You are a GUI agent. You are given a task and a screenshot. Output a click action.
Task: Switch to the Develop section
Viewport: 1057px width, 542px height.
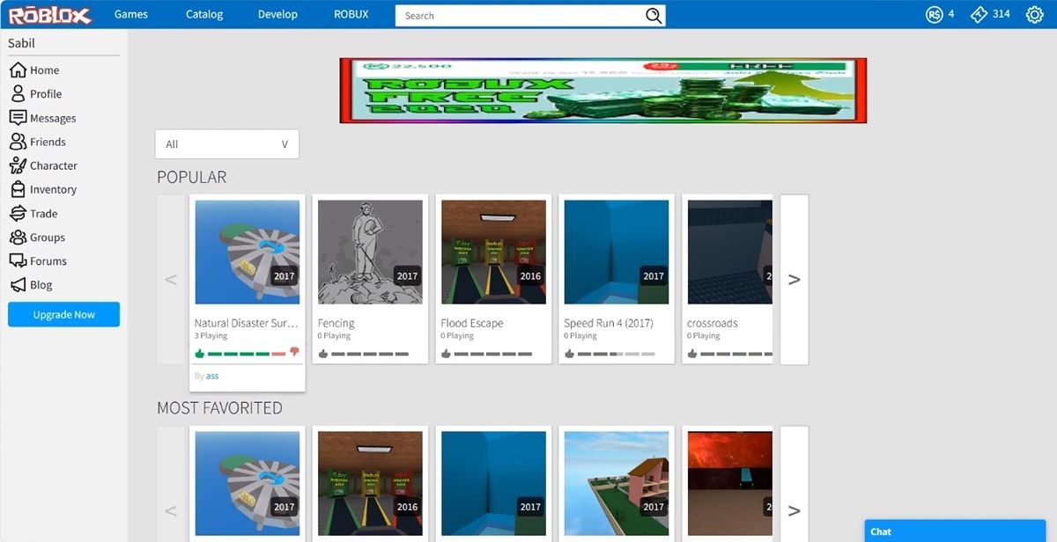point(277,14)
